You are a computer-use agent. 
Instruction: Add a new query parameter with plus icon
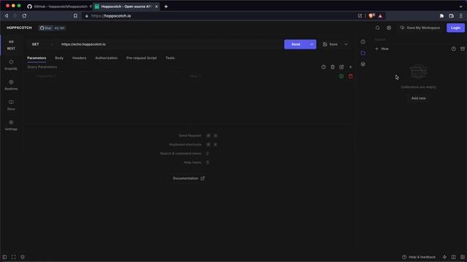pyautogui.click(x=350, y=67)
